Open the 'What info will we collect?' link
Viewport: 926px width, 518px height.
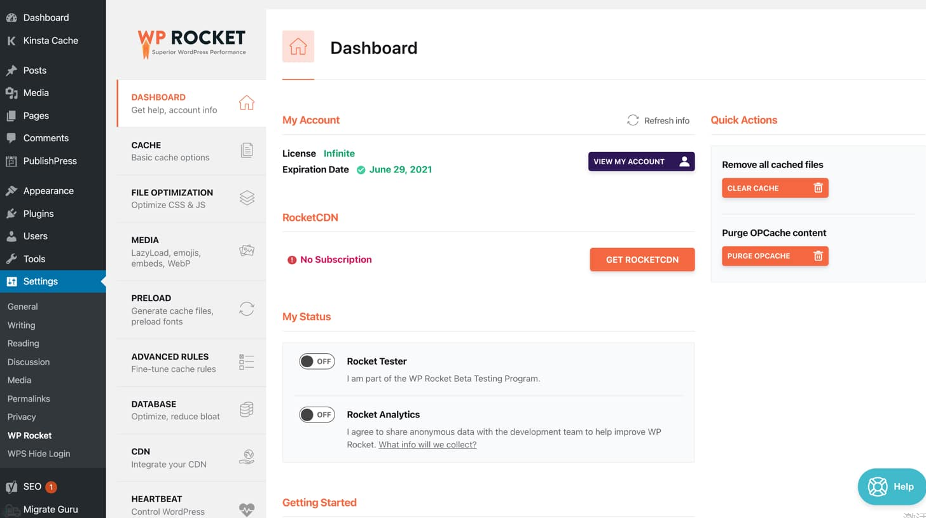click(427, 445)
